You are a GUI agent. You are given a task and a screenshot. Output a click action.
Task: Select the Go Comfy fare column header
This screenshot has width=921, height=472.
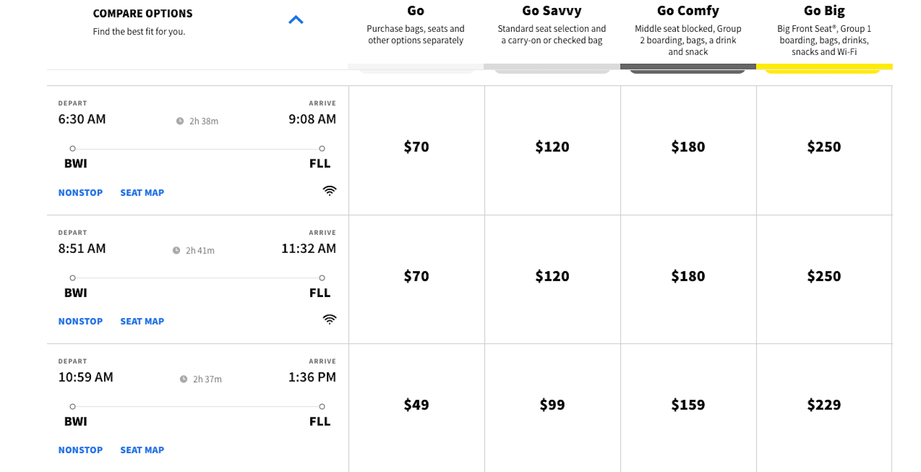[x=688, y=11]
